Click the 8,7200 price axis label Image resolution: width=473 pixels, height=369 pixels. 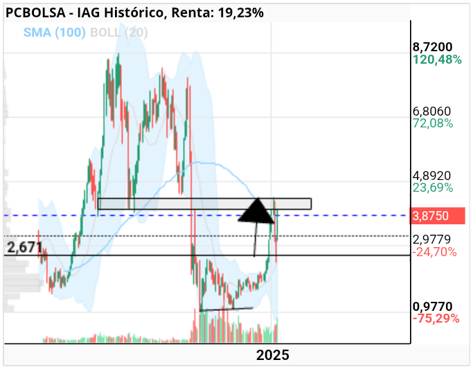coord(433,46)
